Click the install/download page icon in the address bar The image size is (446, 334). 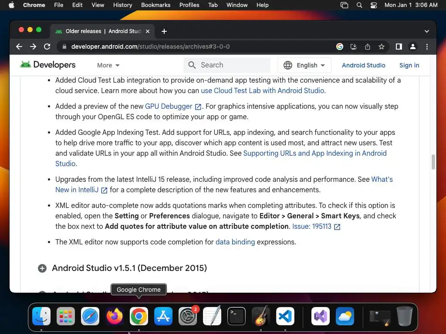pyautogui.click(x=354, y=47)
